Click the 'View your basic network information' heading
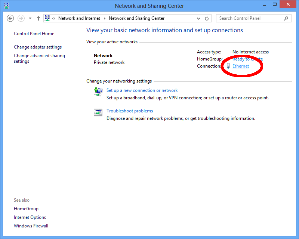 click(x=164, y=30)
